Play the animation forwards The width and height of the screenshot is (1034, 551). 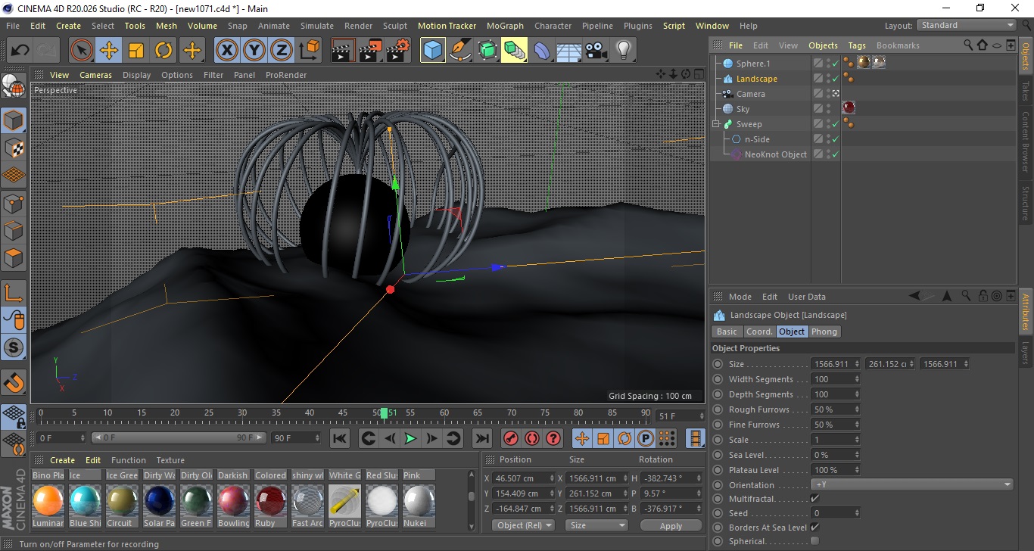click(410, 438)
